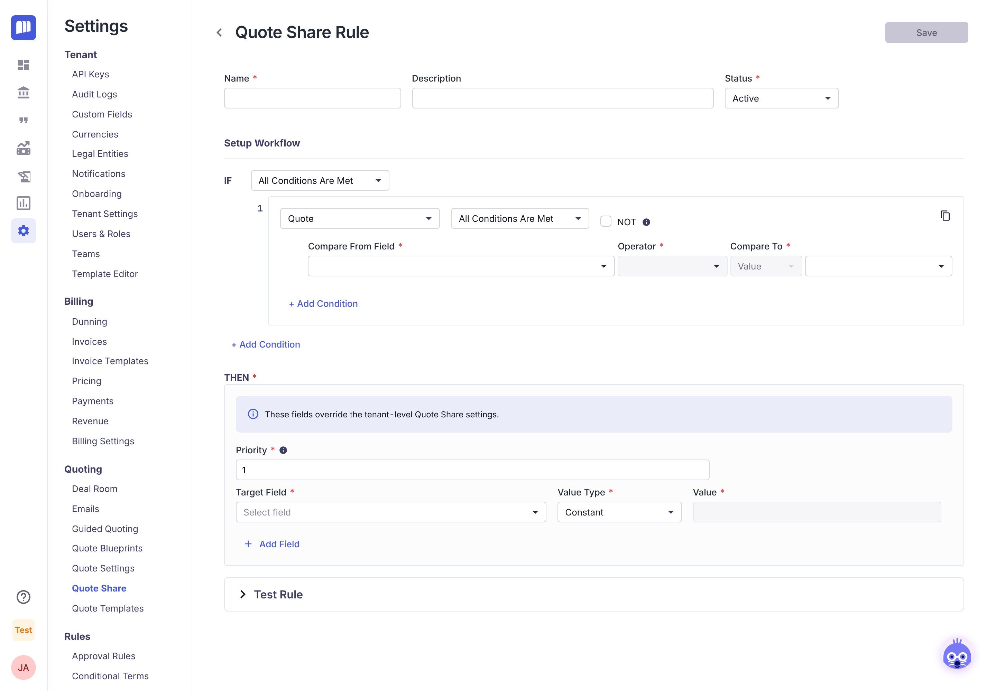The height and width of the screenshot is (691, 996).
Task: Open the reports bar chart icon
Action: click(24, 203)
